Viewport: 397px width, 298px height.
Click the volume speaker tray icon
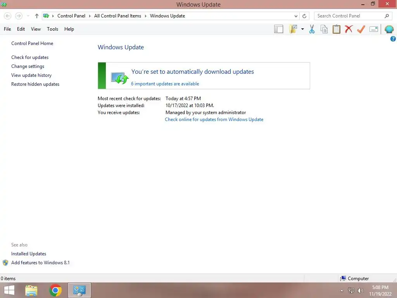361,291
